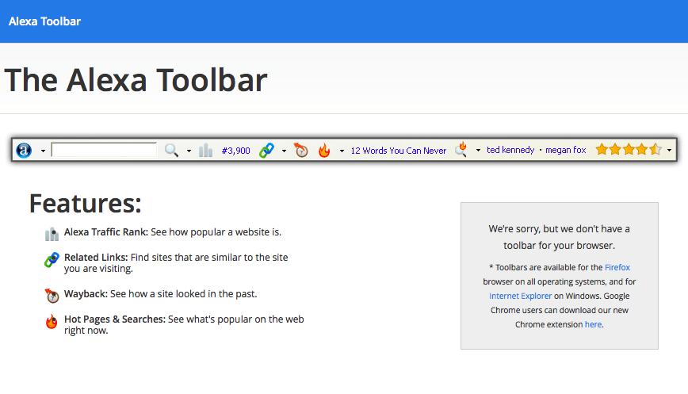The image size is (688, 394).
Task: Open the 'megan fox' search link
Action: pos(566,150)
